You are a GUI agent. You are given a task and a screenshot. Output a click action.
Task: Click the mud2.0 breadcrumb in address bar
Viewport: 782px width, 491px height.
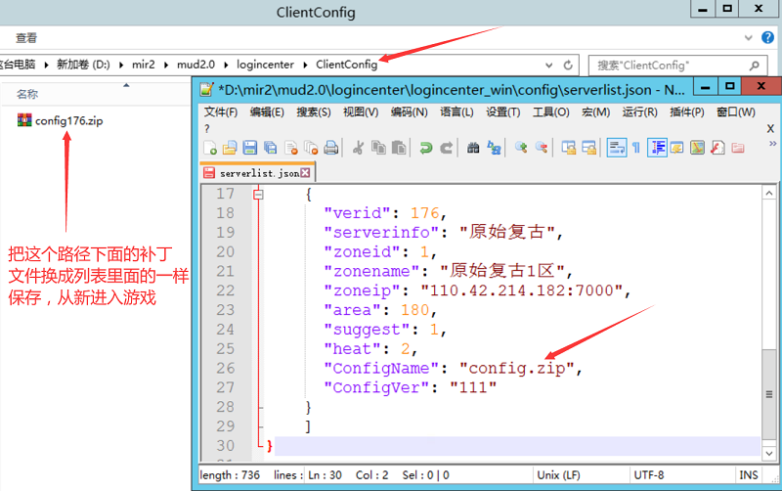pyautogui.click(x=195, y=65)
